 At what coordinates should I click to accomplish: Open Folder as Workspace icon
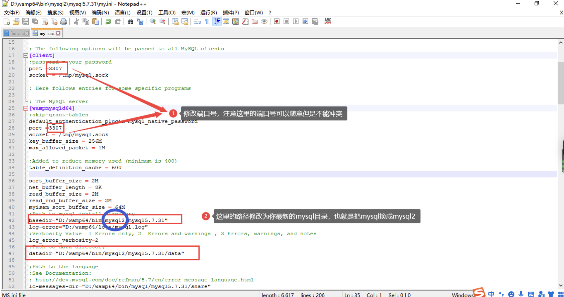[x=255, y=21]
